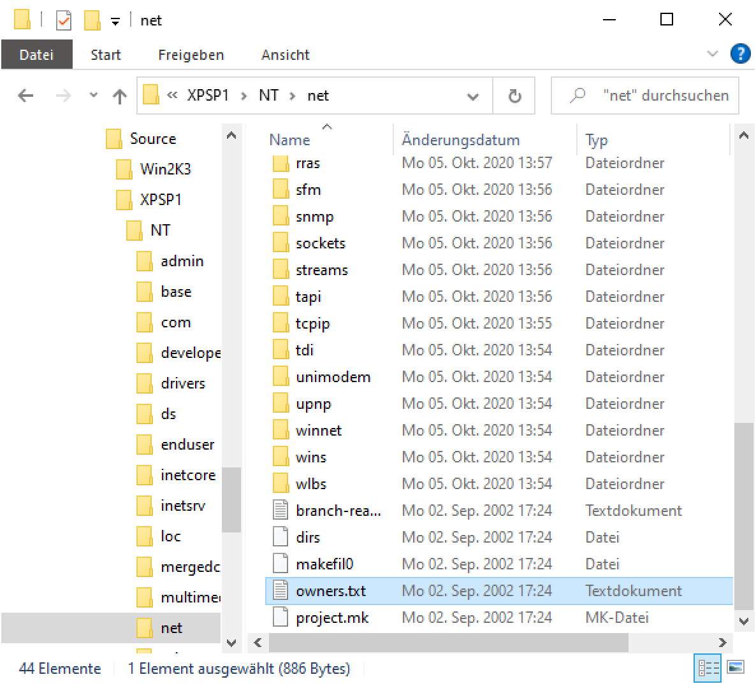Open the address bar history dropdown
This screenshot has height=684, width=756.
pos(473,96)
